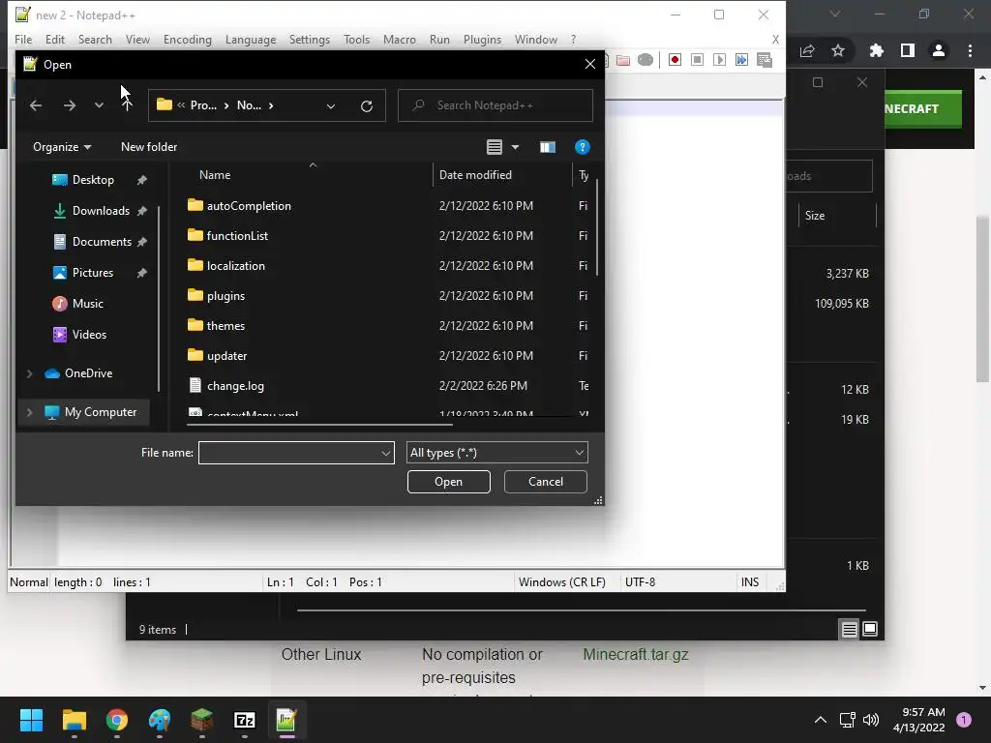
Task: Show hidden system tray icons
Action: (x=820, y=720)
